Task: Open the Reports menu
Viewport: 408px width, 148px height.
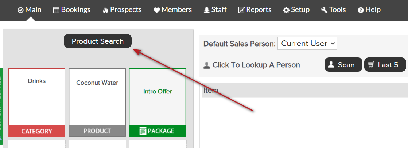Action: pyautogui.click(x=255, y=10)
